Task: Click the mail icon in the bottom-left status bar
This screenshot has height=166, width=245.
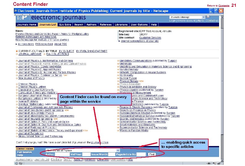Action: tap(21, 163)
